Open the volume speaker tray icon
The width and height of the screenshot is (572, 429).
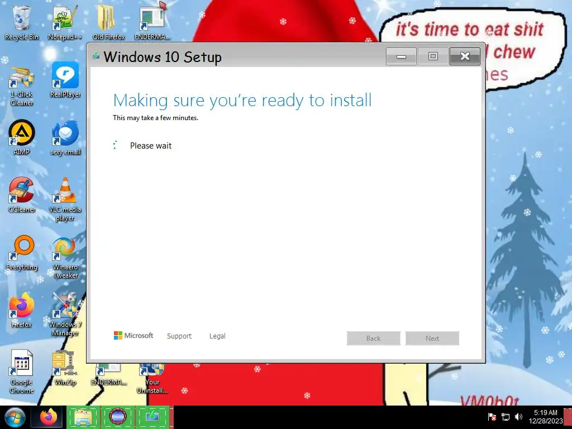(x=518, y=417)
